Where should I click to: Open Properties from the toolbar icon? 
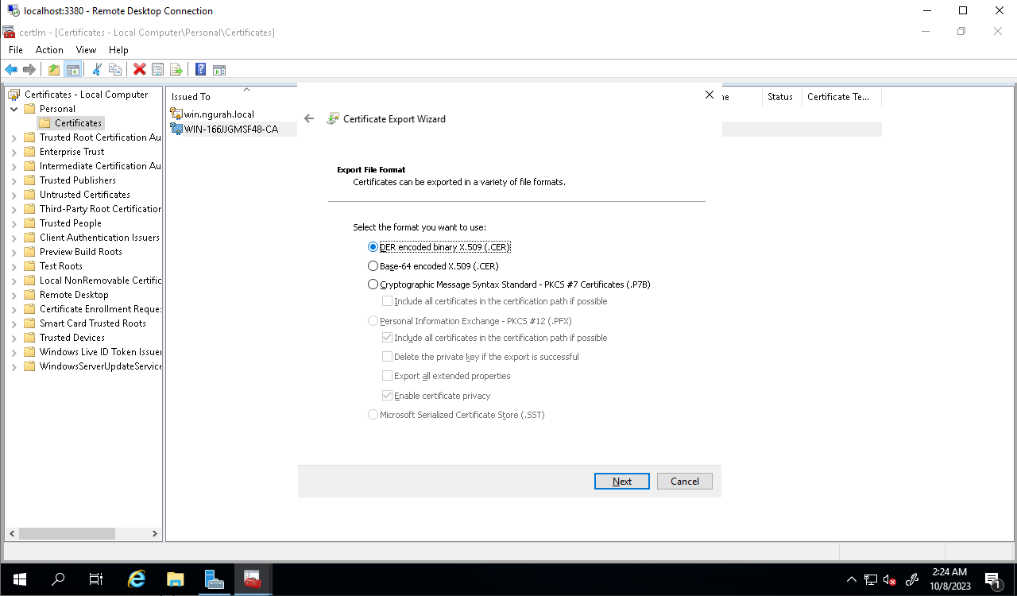point(158,69)
